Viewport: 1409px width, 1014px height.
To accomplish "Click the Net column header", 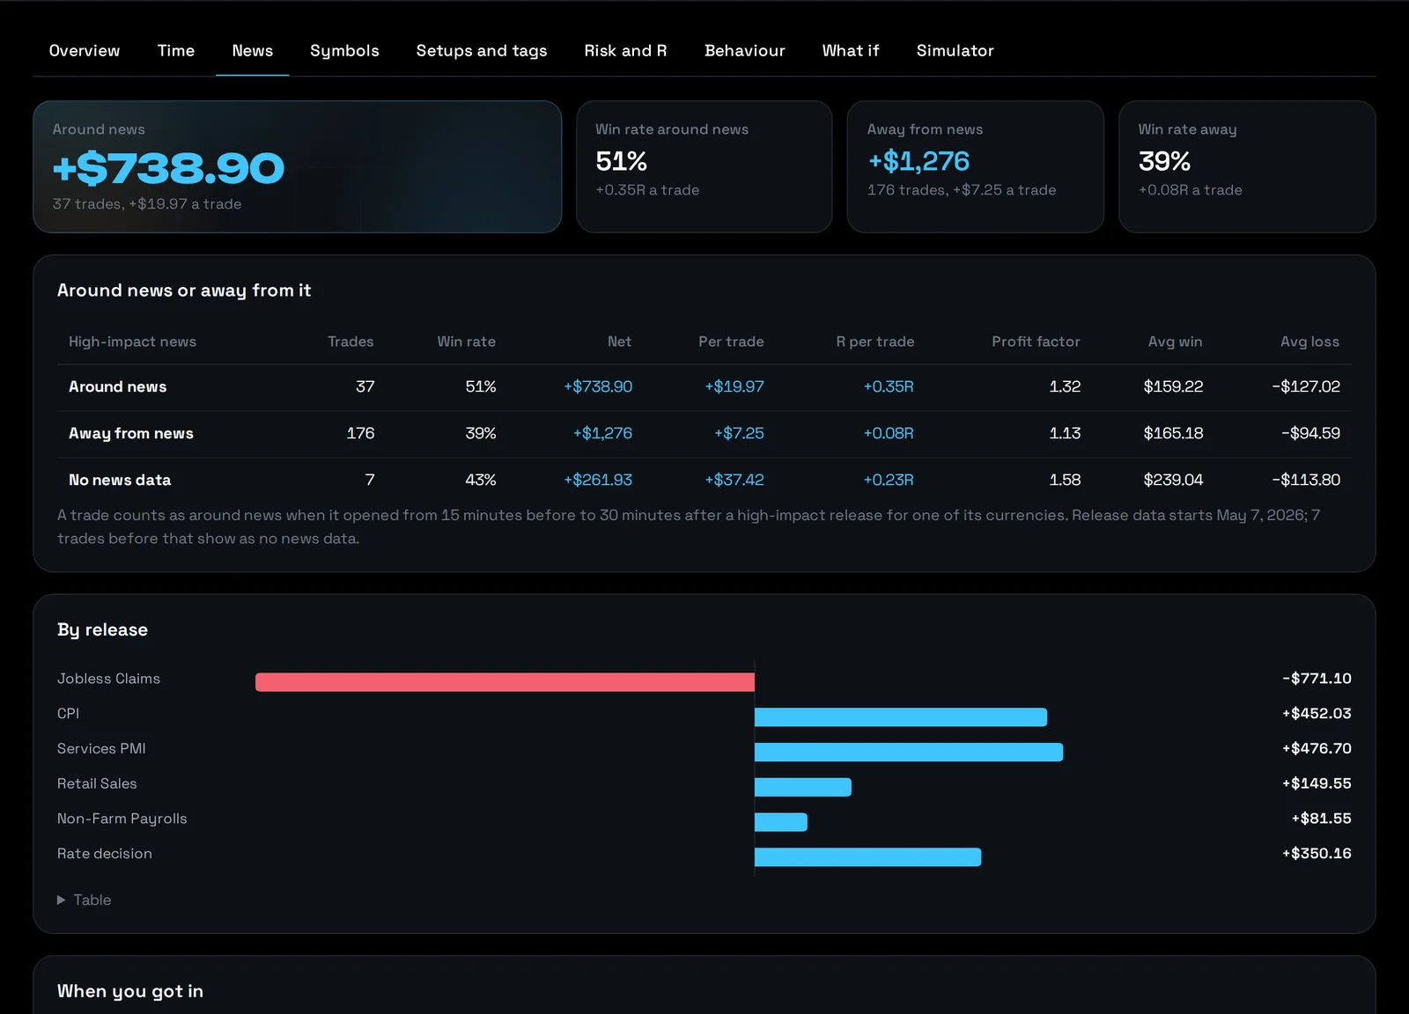I will pos(619,342).
